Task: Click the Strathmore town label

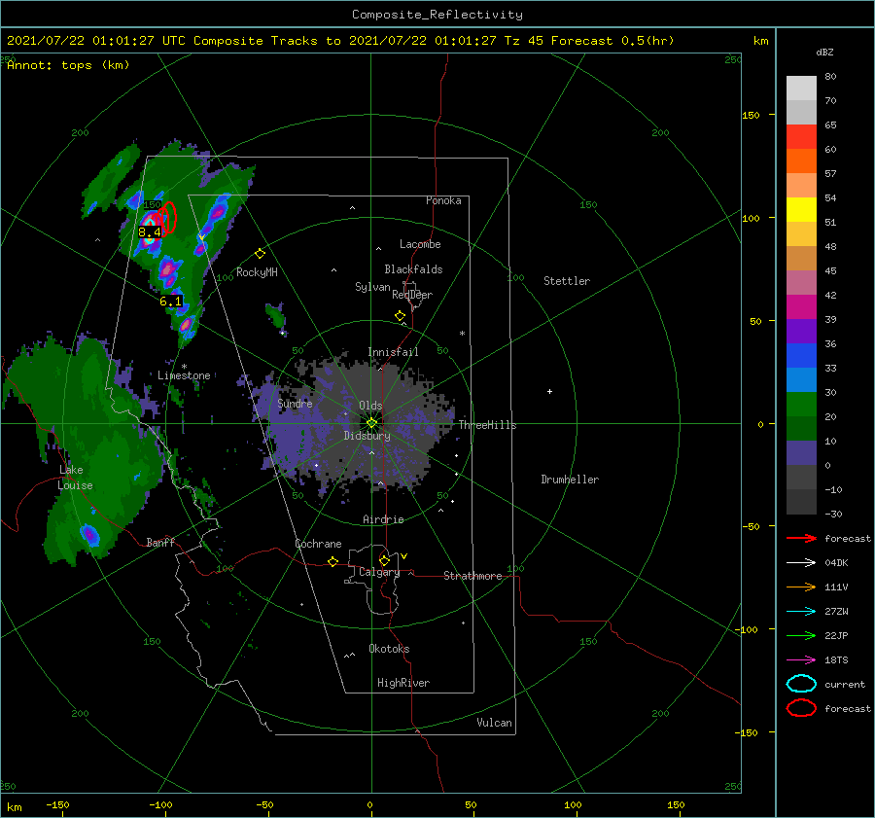Action: coord(472,576)
